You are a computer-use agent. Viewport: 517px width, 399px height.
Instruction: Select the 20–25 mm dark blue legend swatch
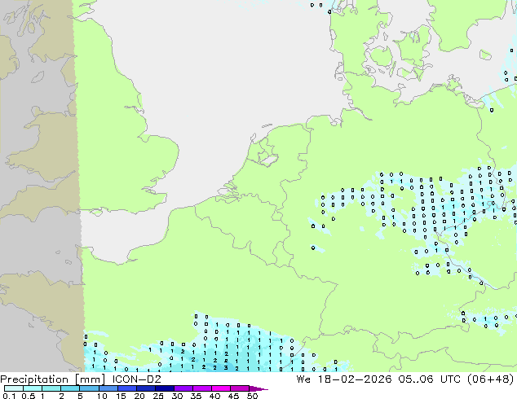click(x=148, y=388)
